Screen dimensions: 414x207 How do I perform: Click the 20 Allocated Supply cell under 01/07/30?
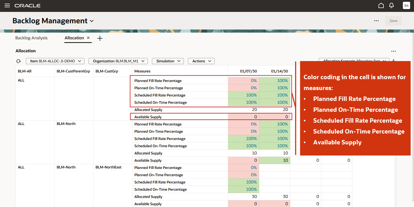coord(244,110)
